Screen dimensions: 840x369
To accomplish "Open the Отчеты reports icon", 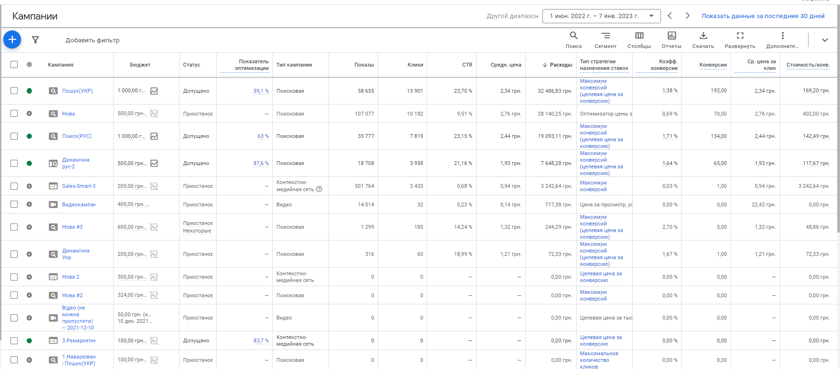I will click(671, 39).
